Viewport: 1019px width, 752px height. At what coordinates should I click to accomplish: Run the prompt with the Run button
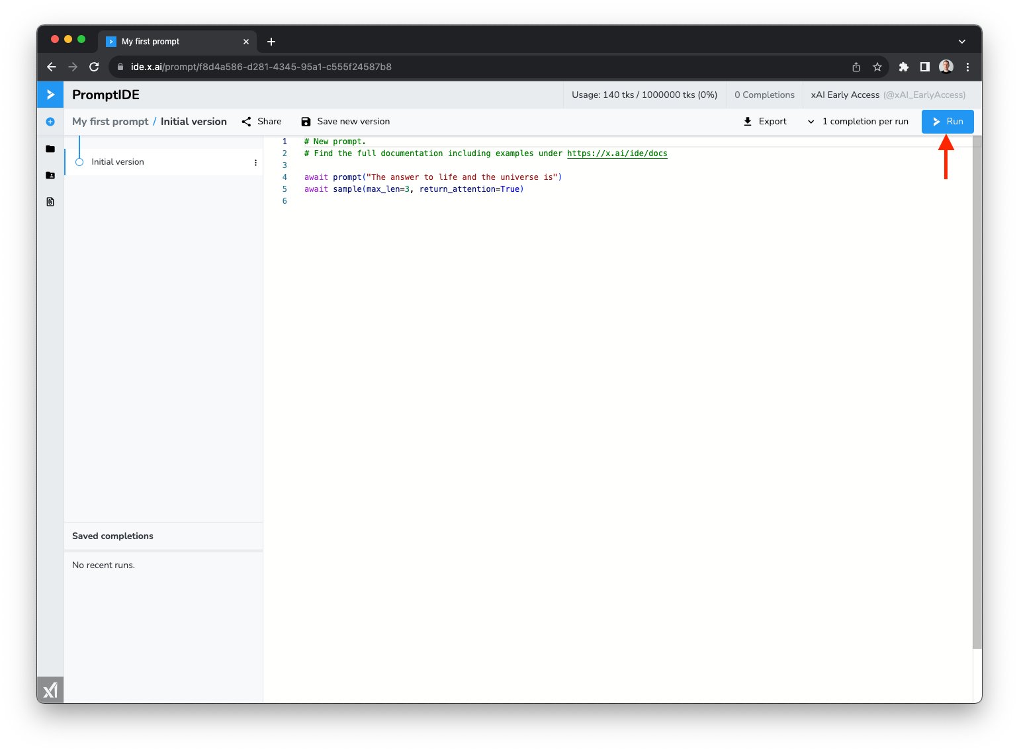(x=948, y=122)
